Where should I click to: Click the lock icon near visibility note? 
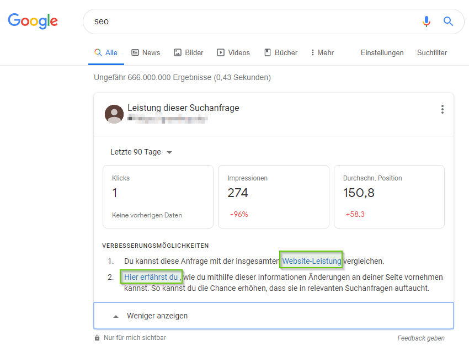(x=97, y=338)
